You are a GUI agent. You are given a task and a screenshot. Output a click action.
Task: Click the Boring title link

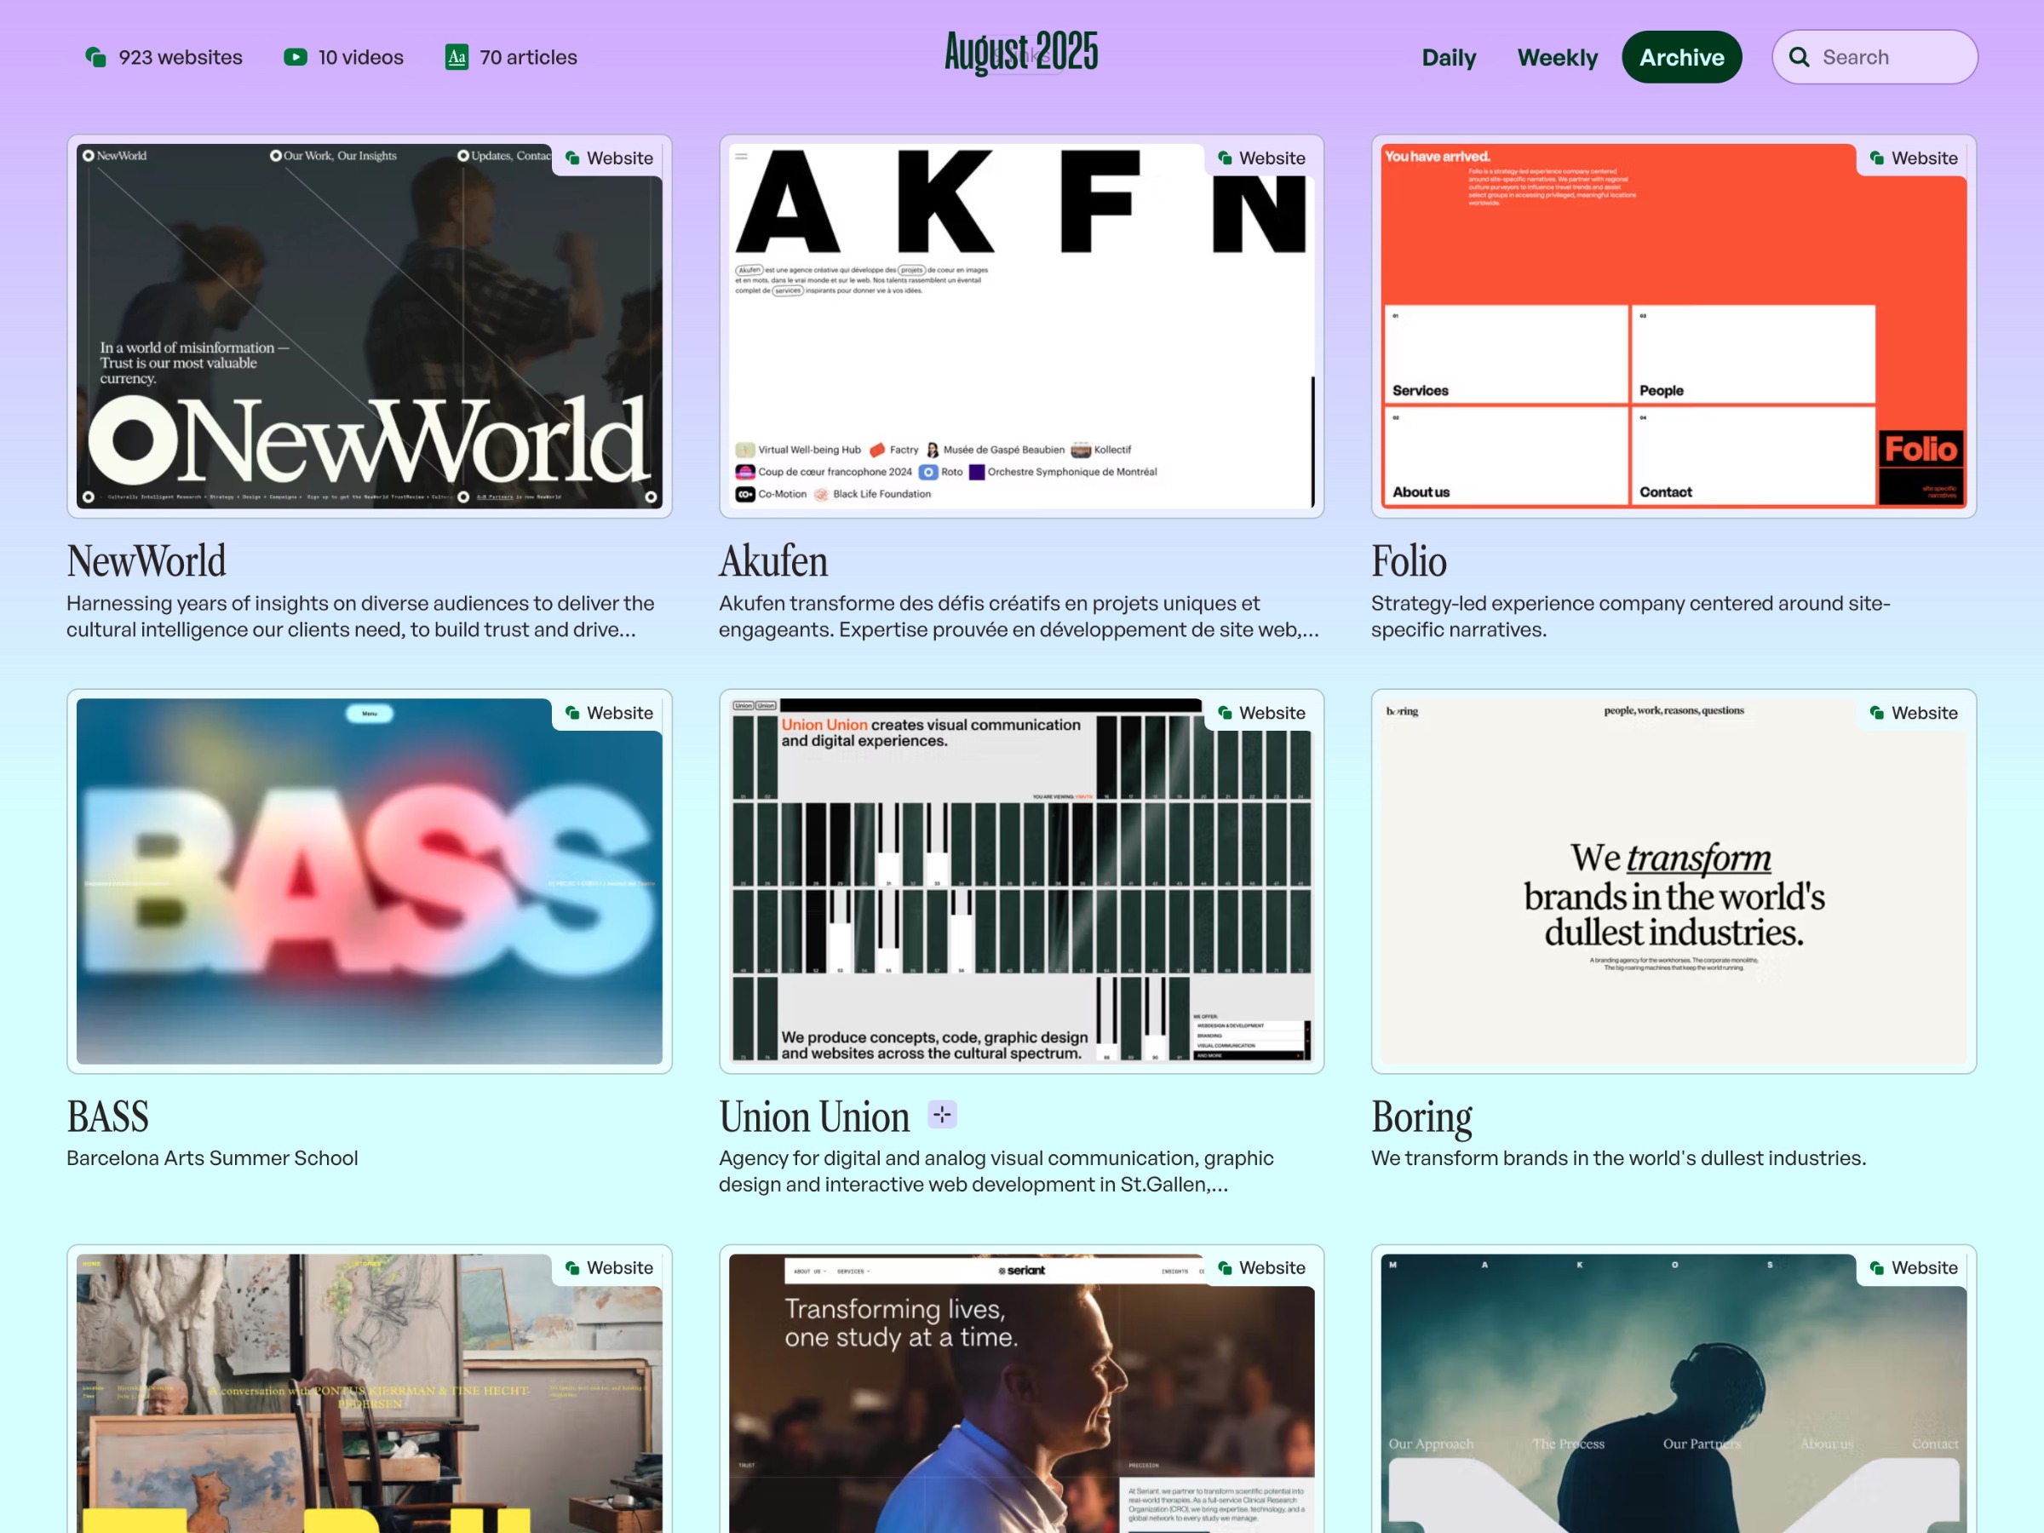[x=1421, y=1118]
